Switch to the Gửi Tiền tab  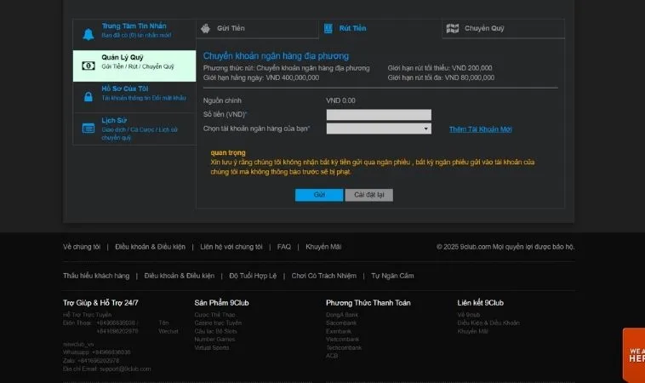[x=231, y=28]
